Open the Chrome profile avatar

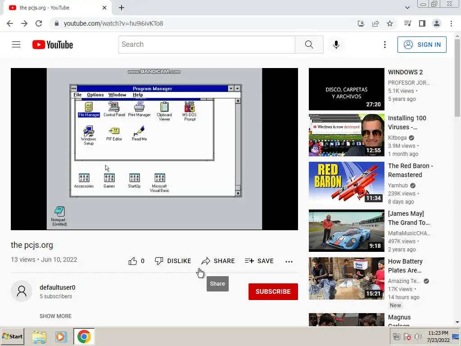click(437, 23)
